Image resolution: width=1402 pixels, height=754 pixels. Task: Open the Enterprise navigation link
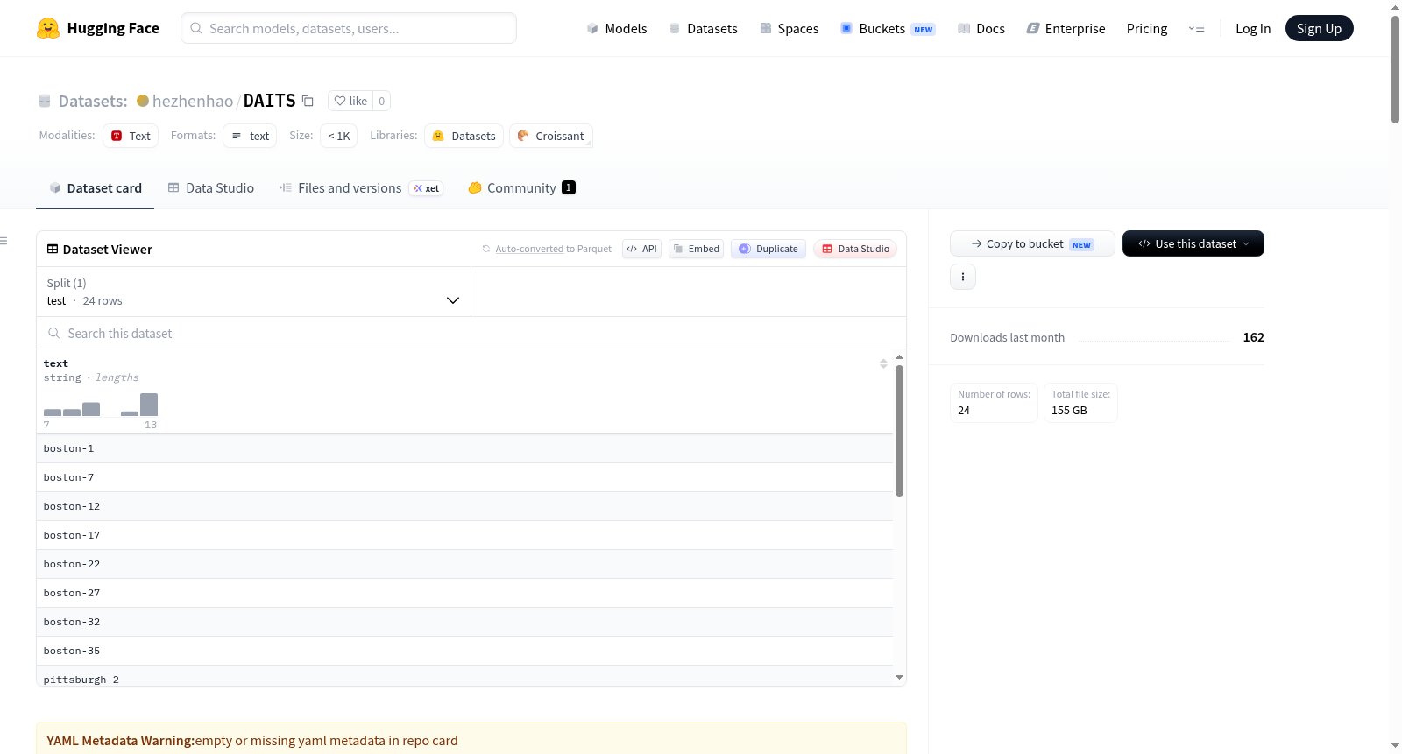[1066, 28]
